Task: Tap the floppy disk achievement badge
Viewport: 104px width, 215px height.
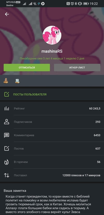Action: [x=17, y=81]
